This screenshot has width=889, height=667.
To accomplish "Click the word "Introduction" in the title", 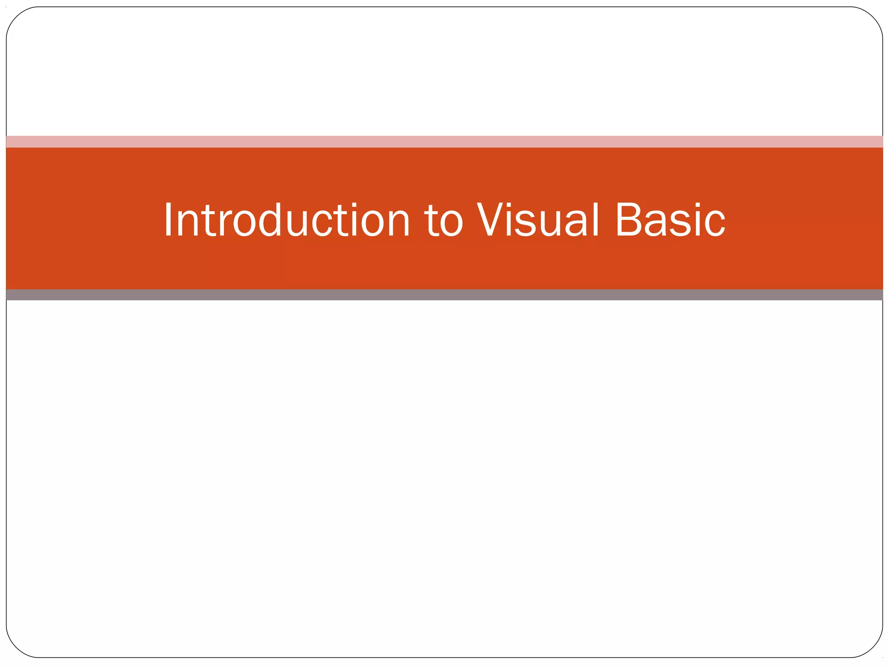I will [x=286, y=220].
